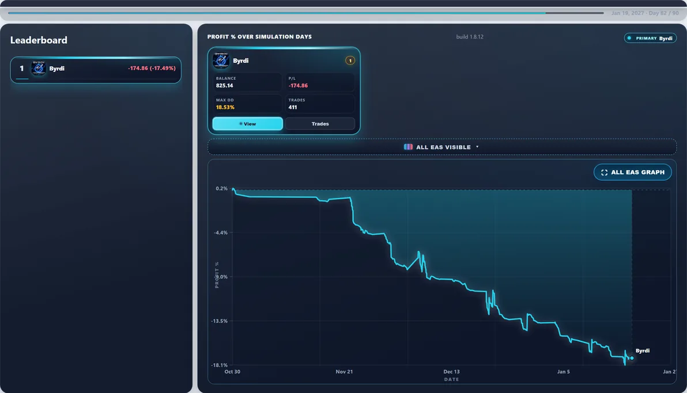Open the Trades tab on the Byrdi card
The height and width of the screenshot is (393, 687).
(x=320, y=124)
